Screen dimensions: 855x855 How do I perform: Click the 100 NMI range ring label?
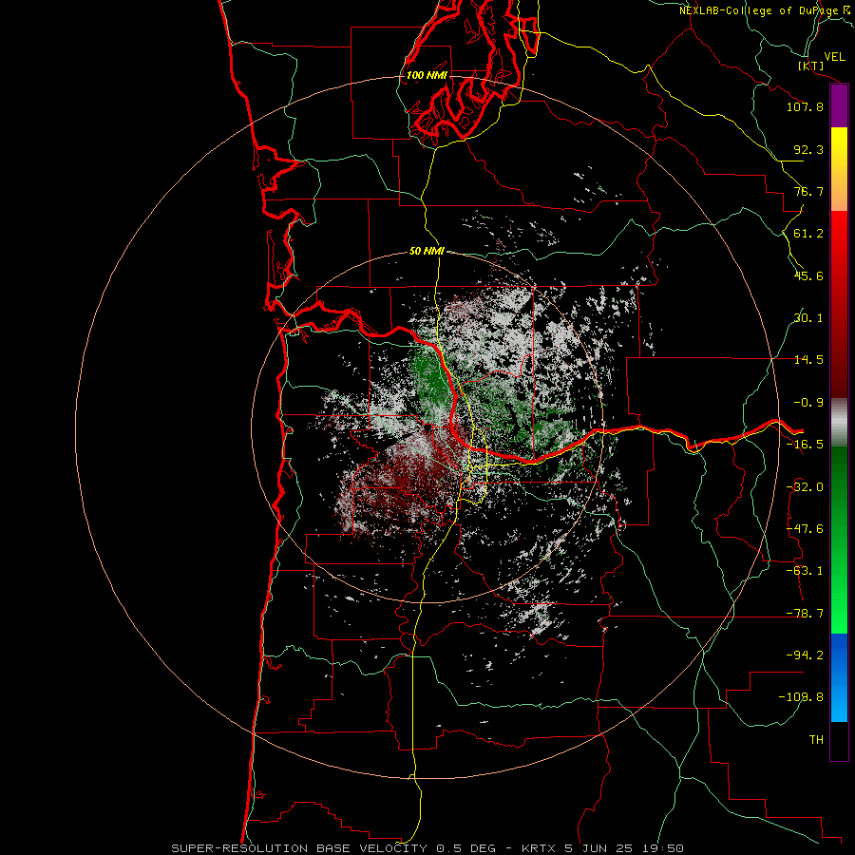[x=427, y=75]
